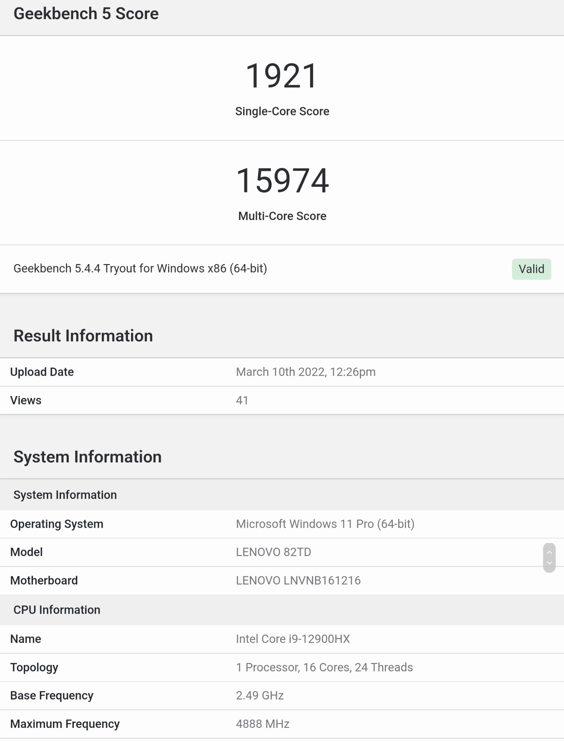
Task: Select the multi-core score 15974
Action: pyautogui.click(x=282, y=180)
